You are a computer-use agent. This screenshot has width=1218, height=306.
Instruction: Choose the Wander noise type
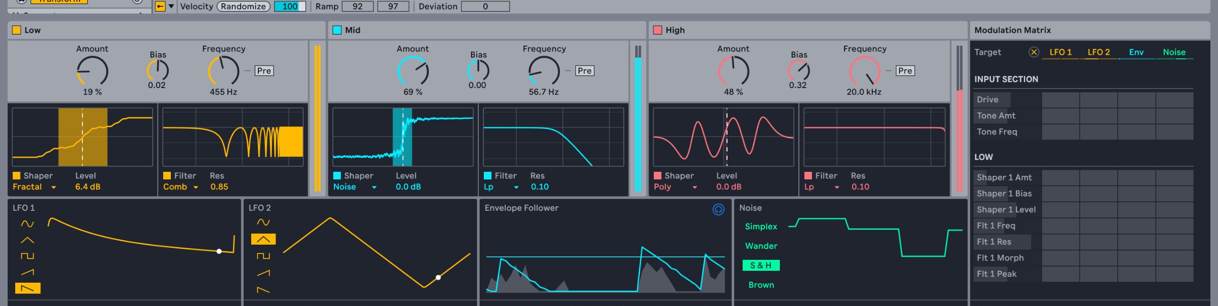(761, 246)
